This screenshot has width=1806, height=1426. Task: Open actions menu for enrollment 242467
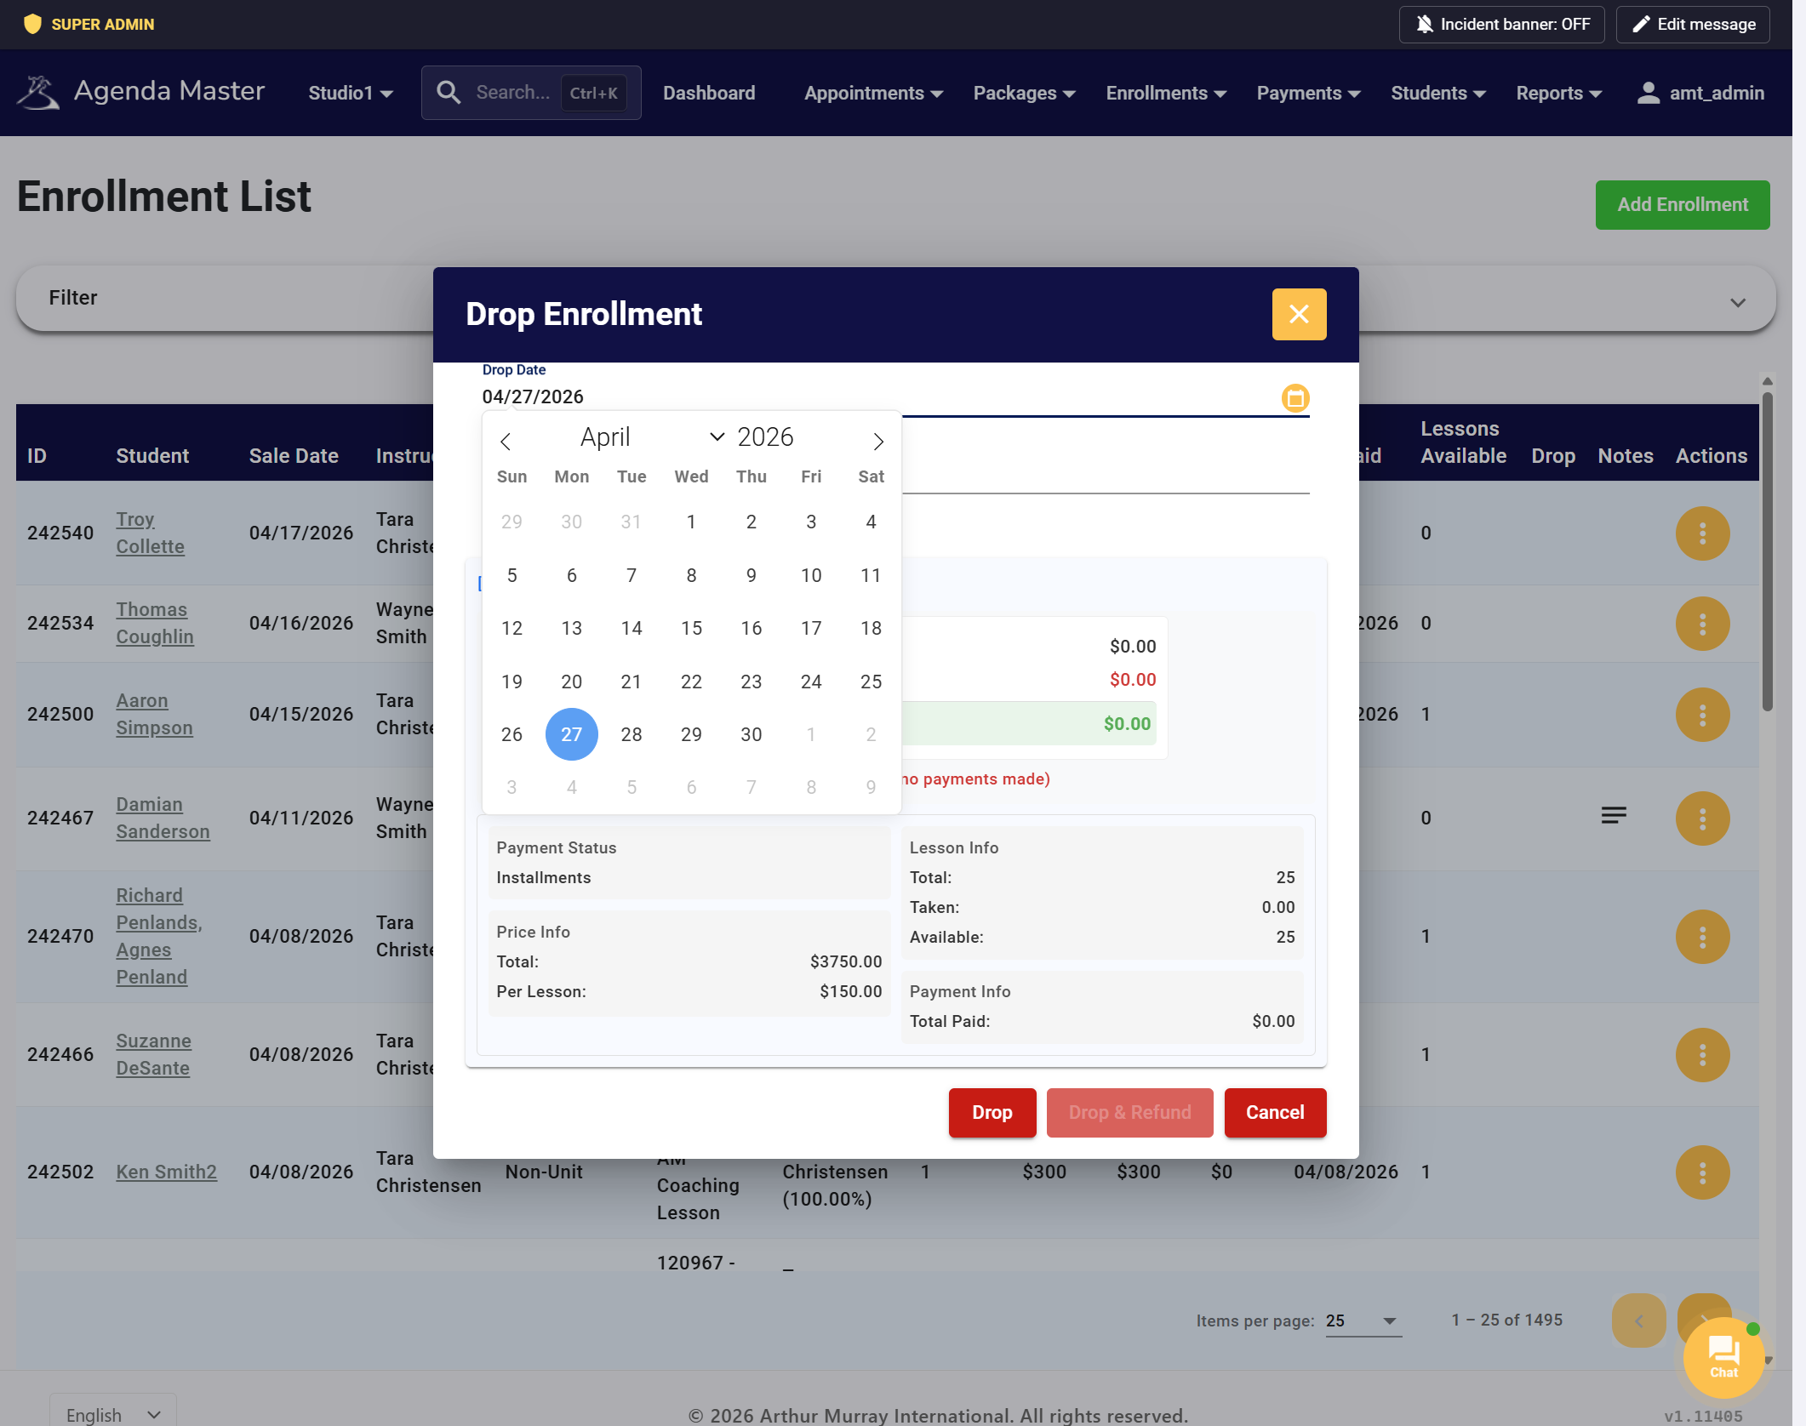click(x=1703, y=819)
